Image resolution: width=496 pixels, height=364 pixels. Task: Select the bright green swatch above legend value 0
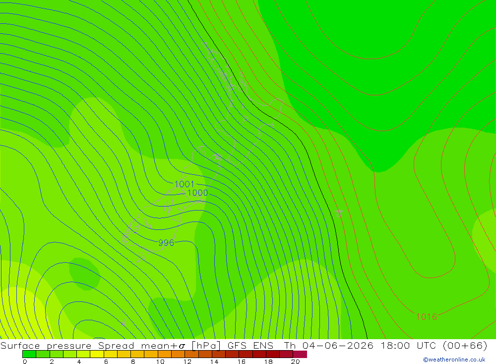pyautogui.click(x=29, y=354)
